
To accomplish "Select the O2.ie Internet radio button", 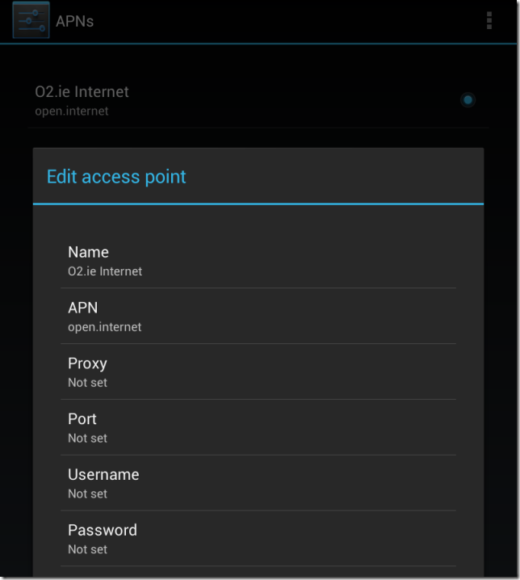I will (x=468, y=100).
